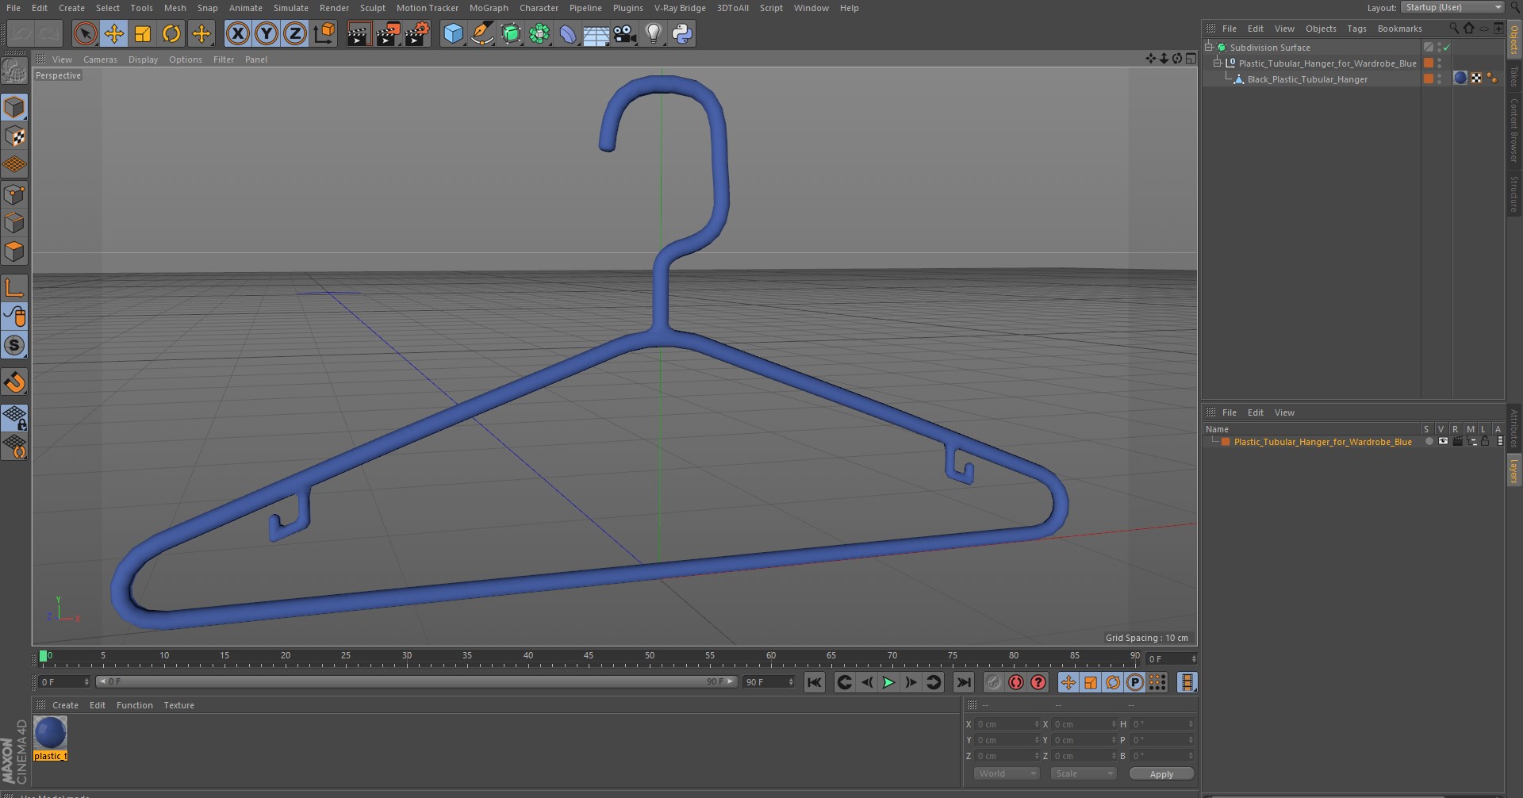
Task: Click the 90 F end frame field
Action: click(x=768, y=682)
